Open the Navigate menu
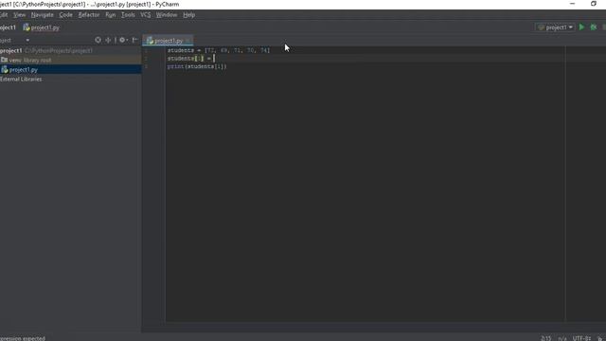The image size is (606, 341). coord(42,15)
